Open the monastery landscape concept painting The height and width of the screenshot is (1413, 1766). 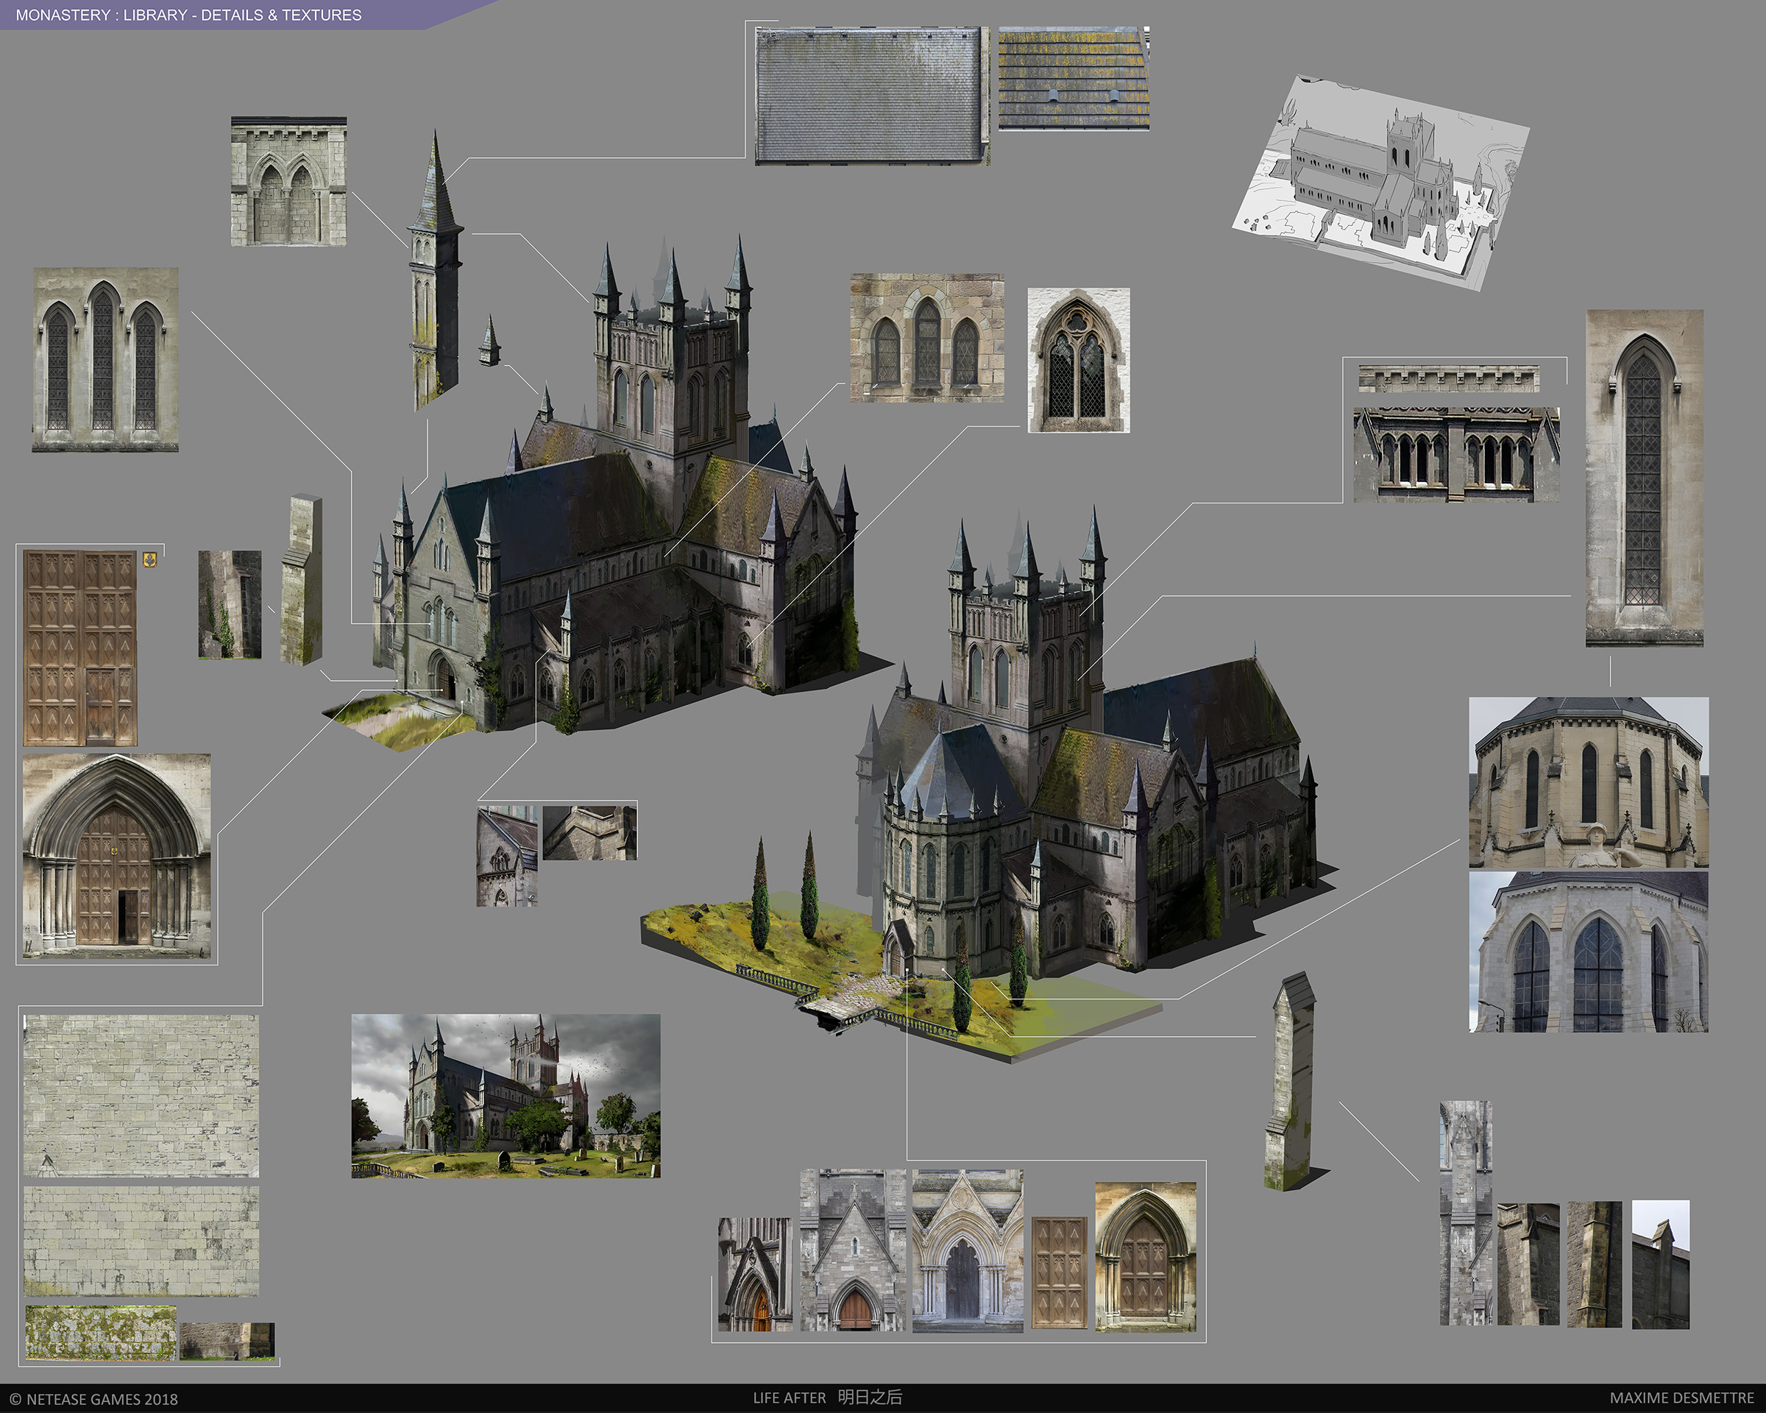click(x=506, y=1096)
